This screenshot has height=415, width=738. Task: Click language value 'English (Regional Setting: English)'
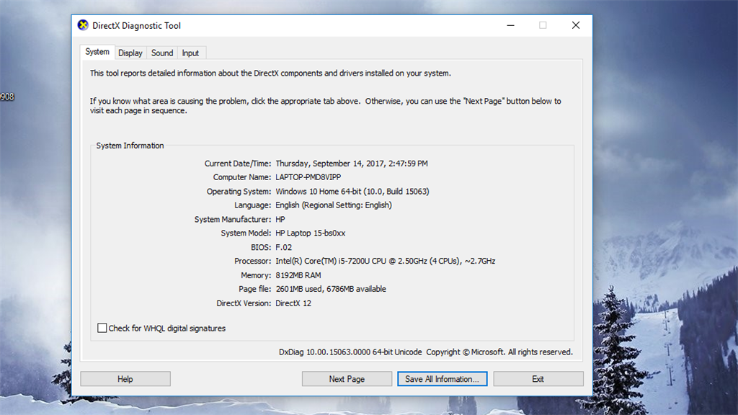pos(334,205)
